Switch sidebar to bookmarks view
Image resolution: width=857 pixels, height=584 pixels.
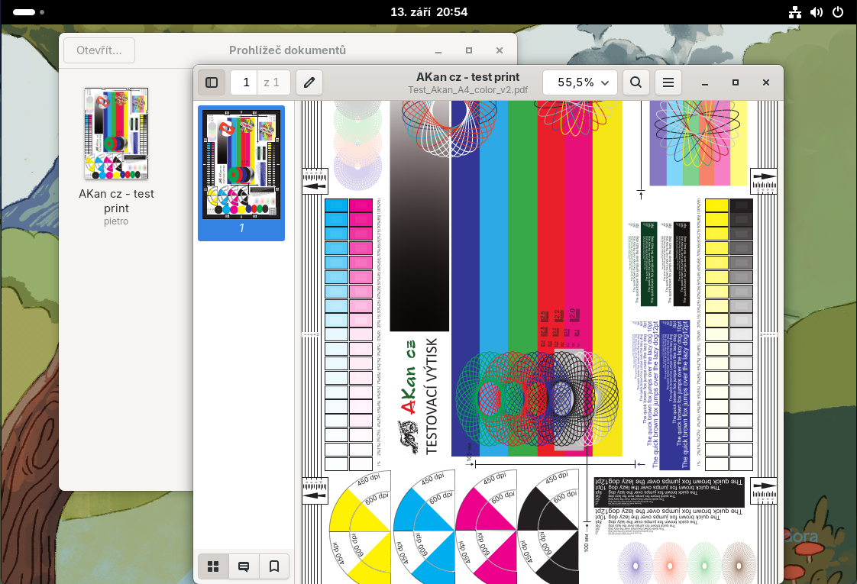(x=274, y=566)
